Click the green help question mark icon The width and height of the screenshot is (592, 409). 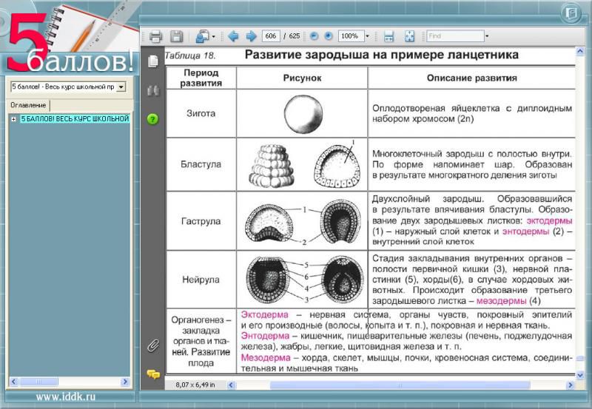pos(153,118)
